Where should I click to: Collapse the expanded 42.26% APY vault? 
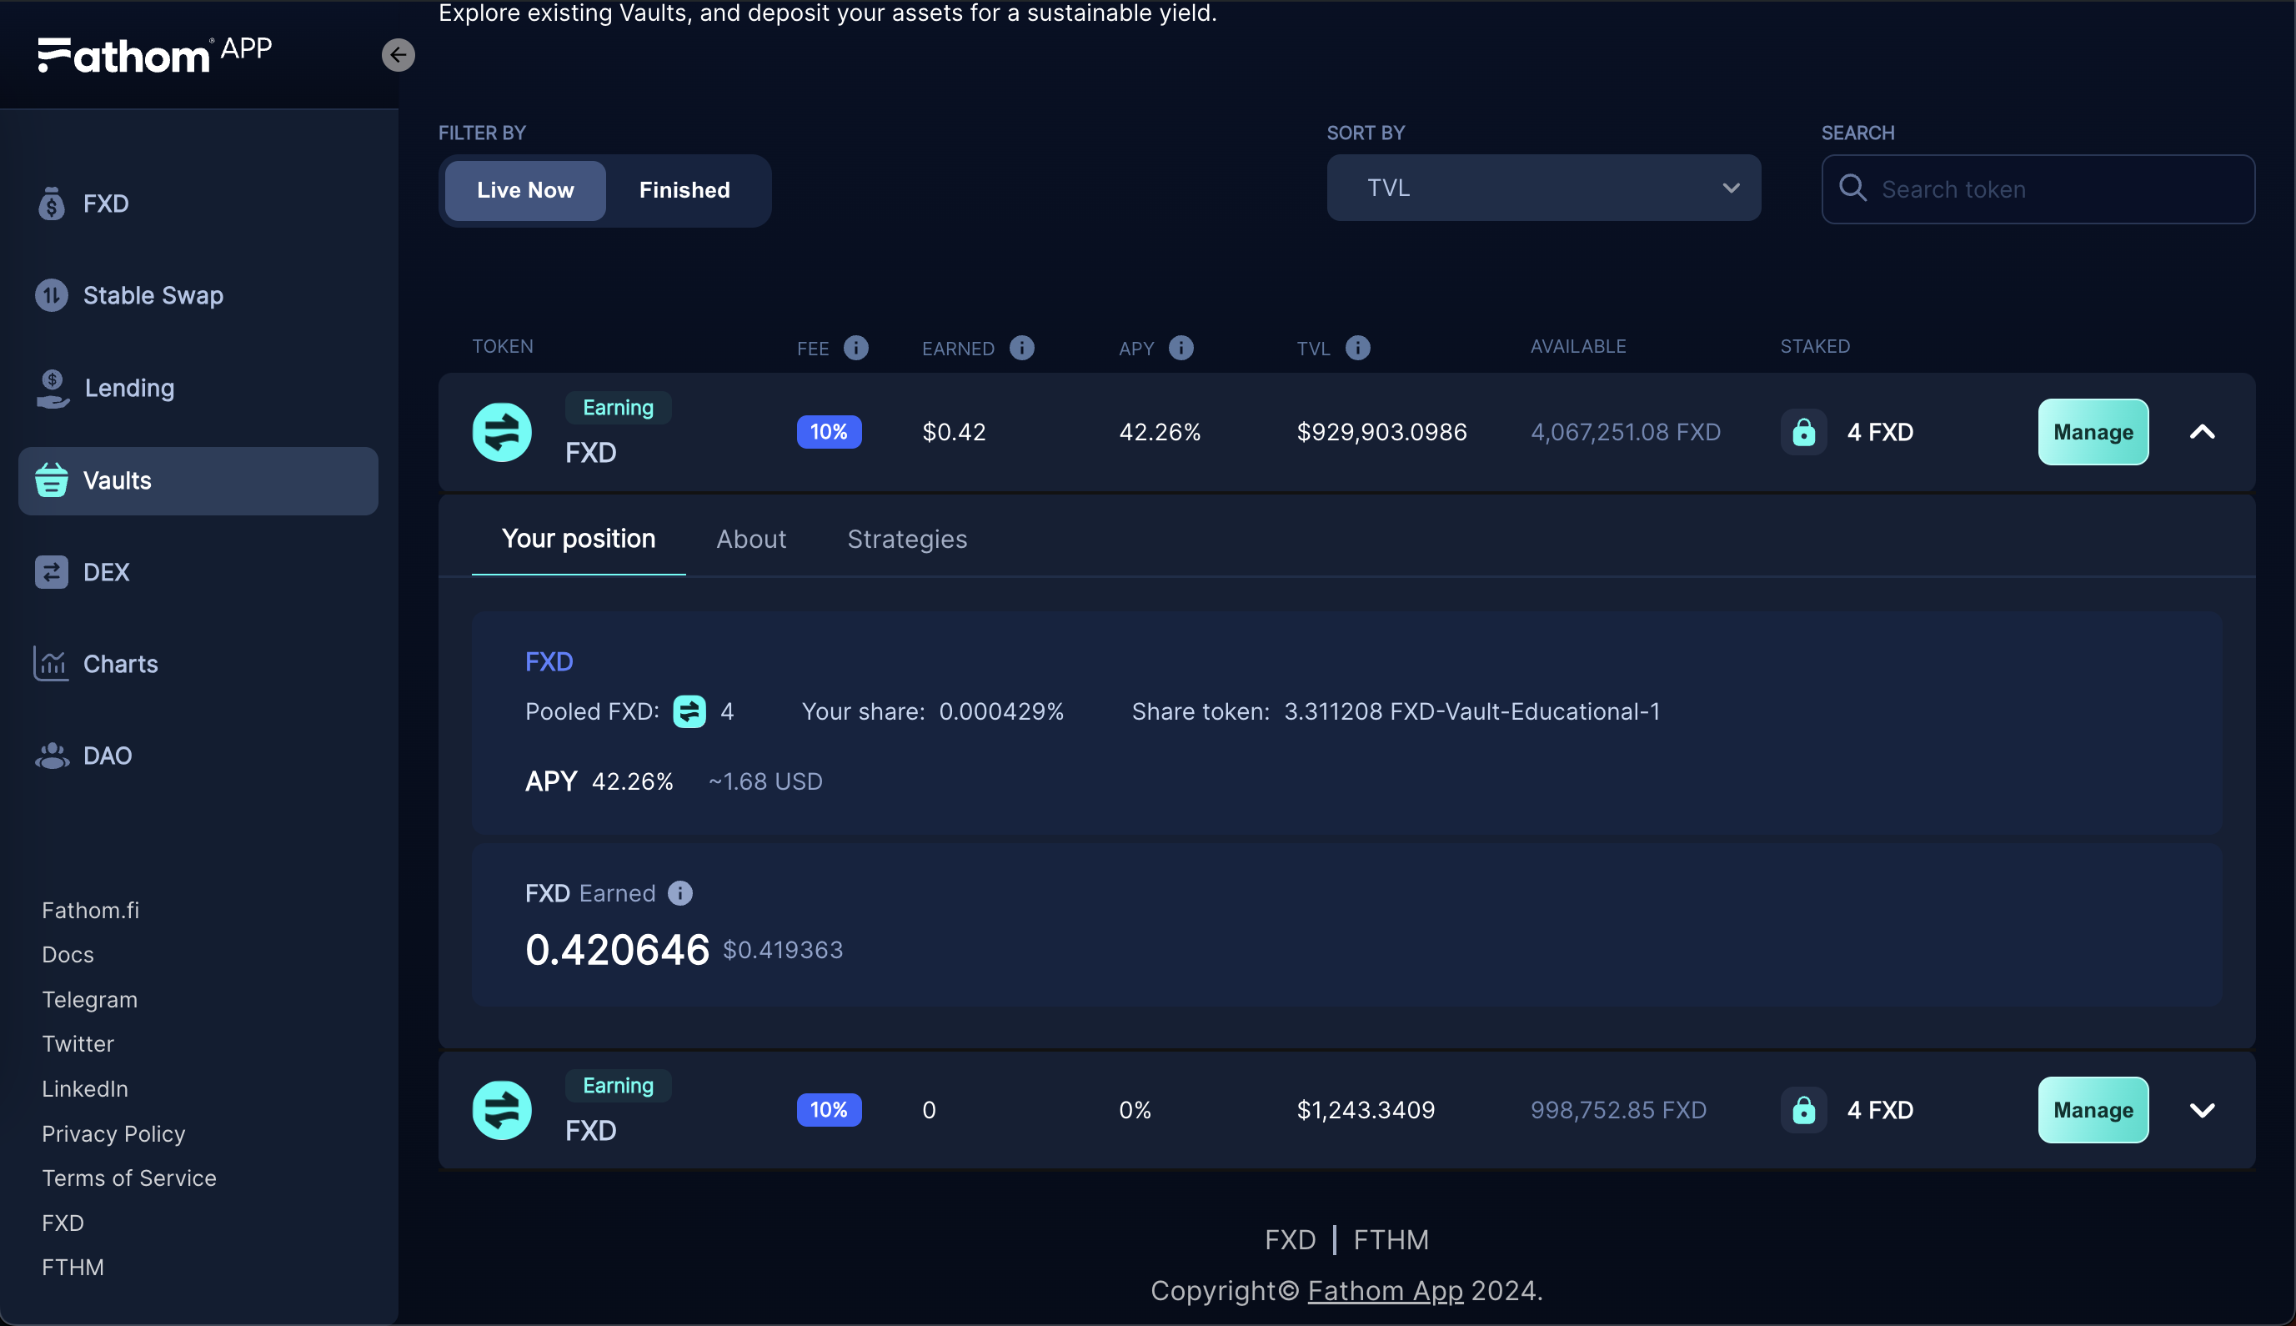click(x=2201, y=432)
